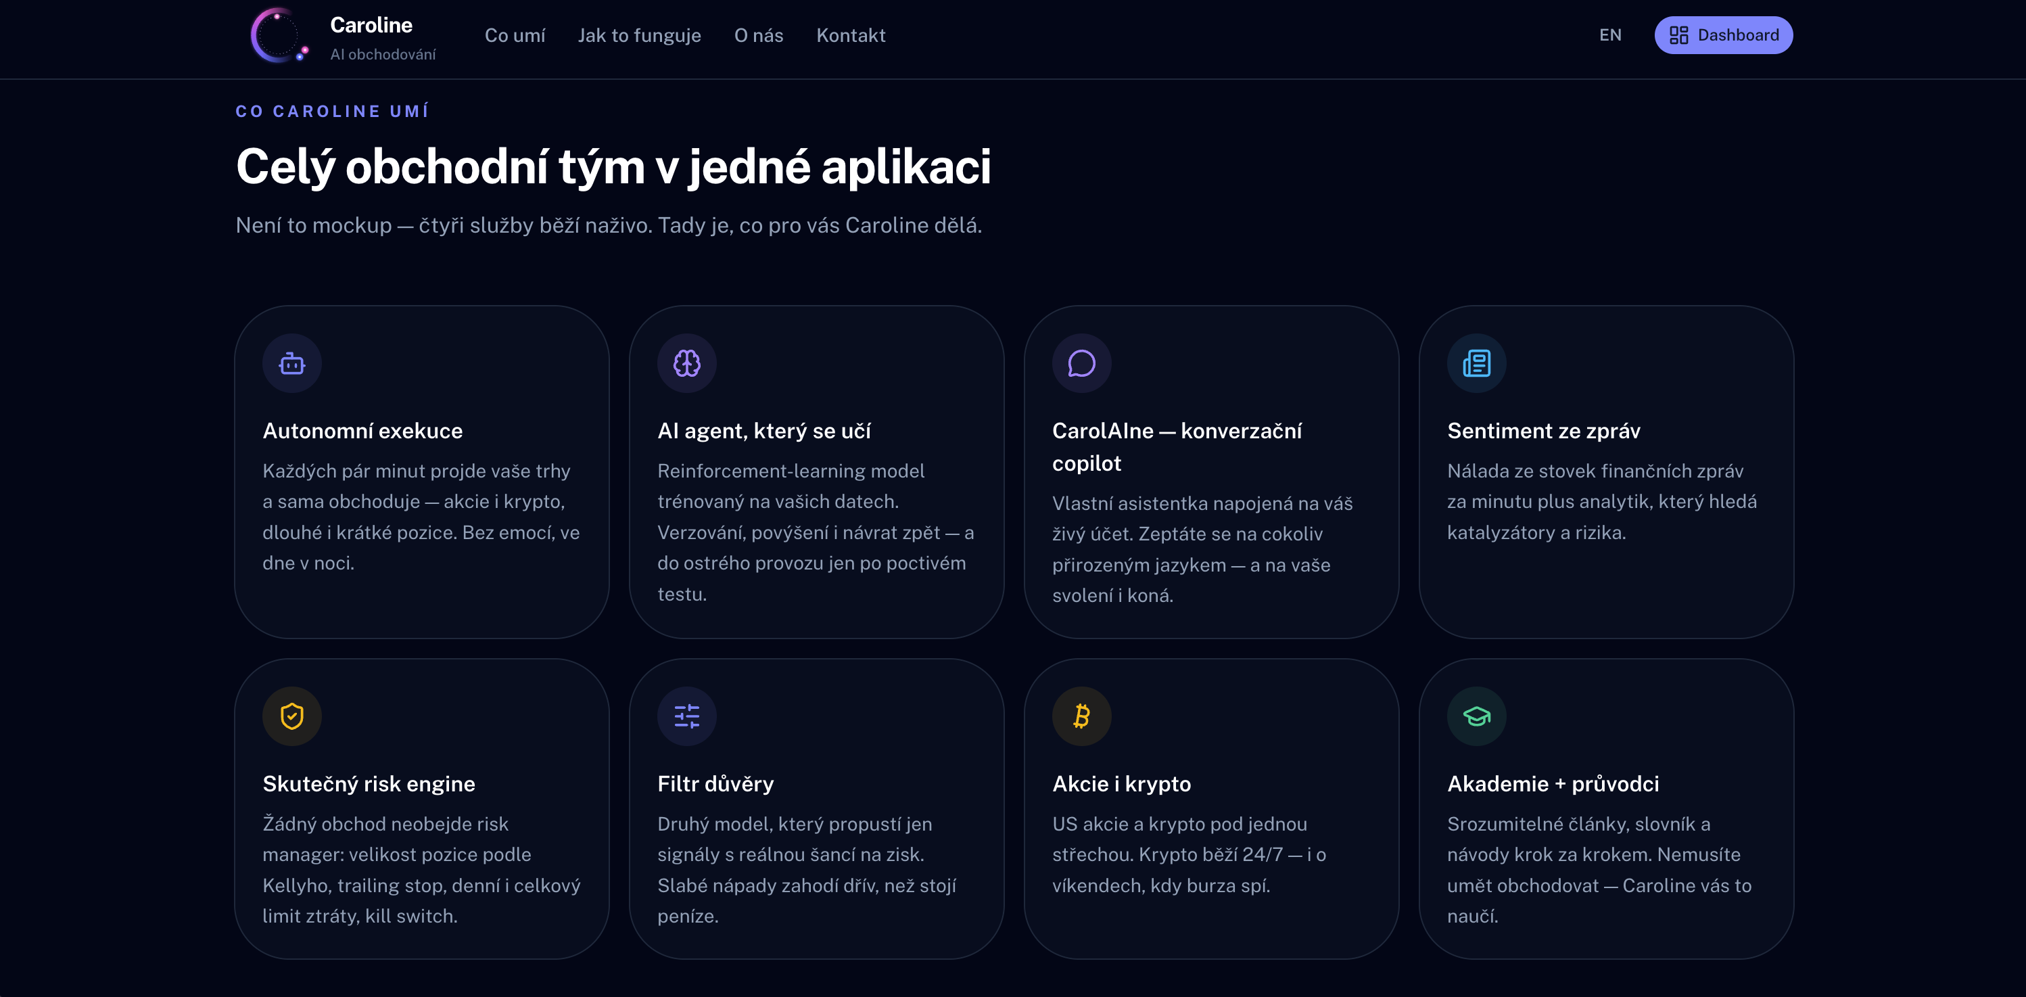Click the Nálada ze stovek description paragraph

[x=1601, y=501]
